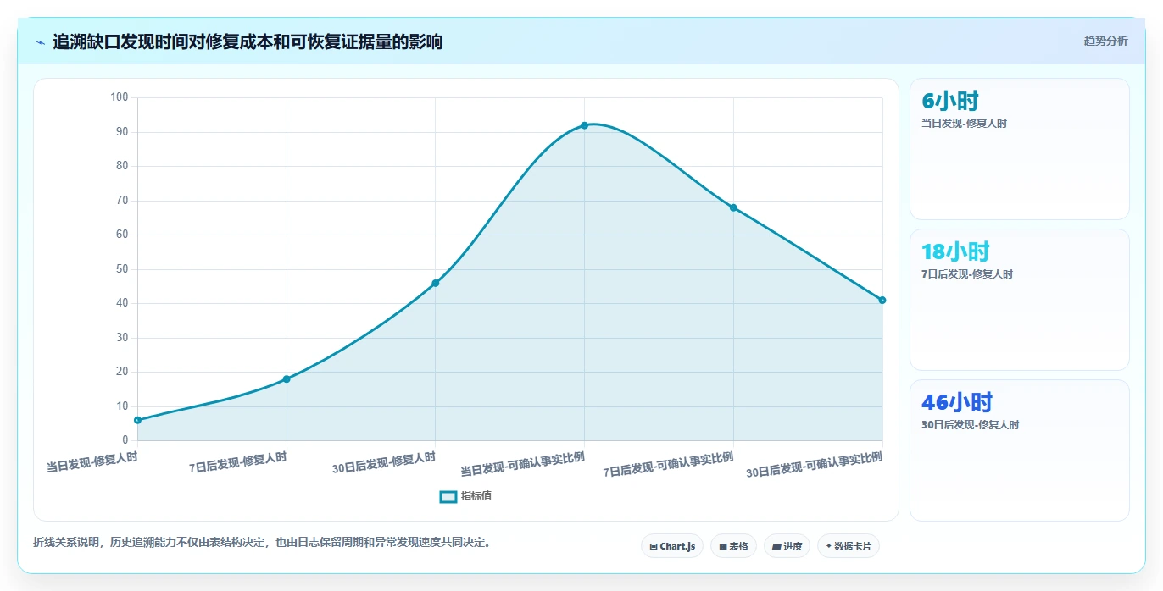Click data point for 当日发现-修复人时
This screenshot has width=1163, height=591.
pyautogui.click(x=137, y=420)
